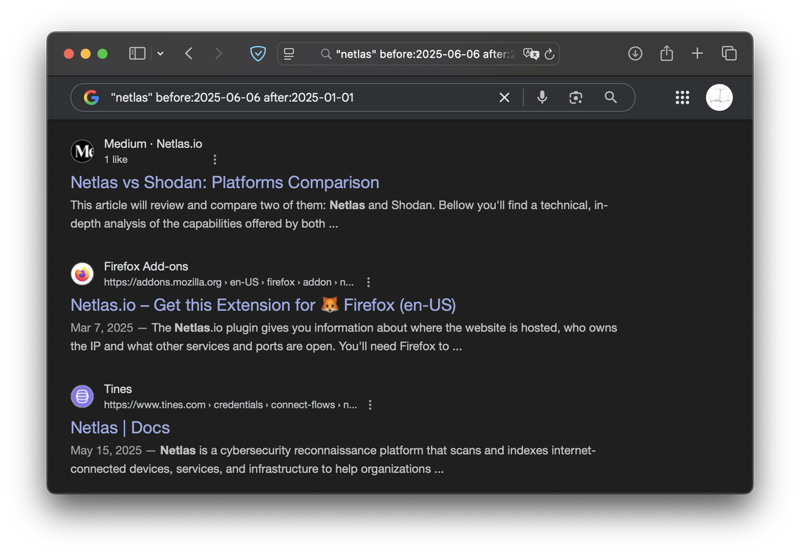Open Google account profile avatar

click(719, 97)
